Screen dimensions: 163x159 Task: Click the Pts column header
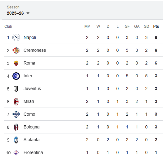point(156,26)
